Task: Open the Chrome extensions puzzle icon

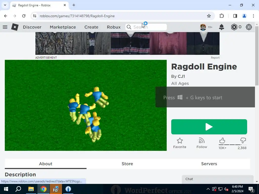Action: click(x=222, y=16)
